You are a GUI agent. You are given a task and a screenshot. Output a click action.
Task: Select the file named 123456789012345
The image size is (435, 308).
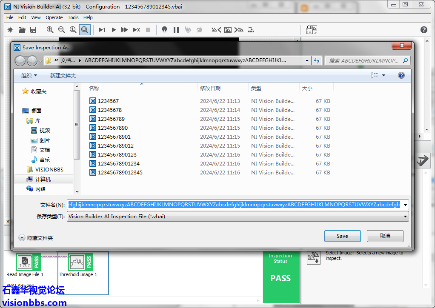(120, 173)
